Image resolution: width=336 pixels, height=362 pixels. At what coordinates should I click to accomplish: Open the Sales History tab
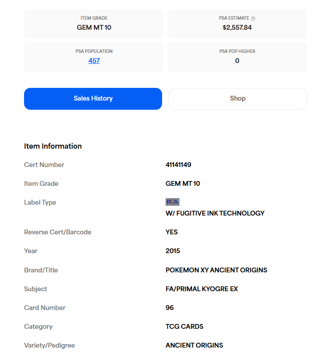tap(93, 99)
